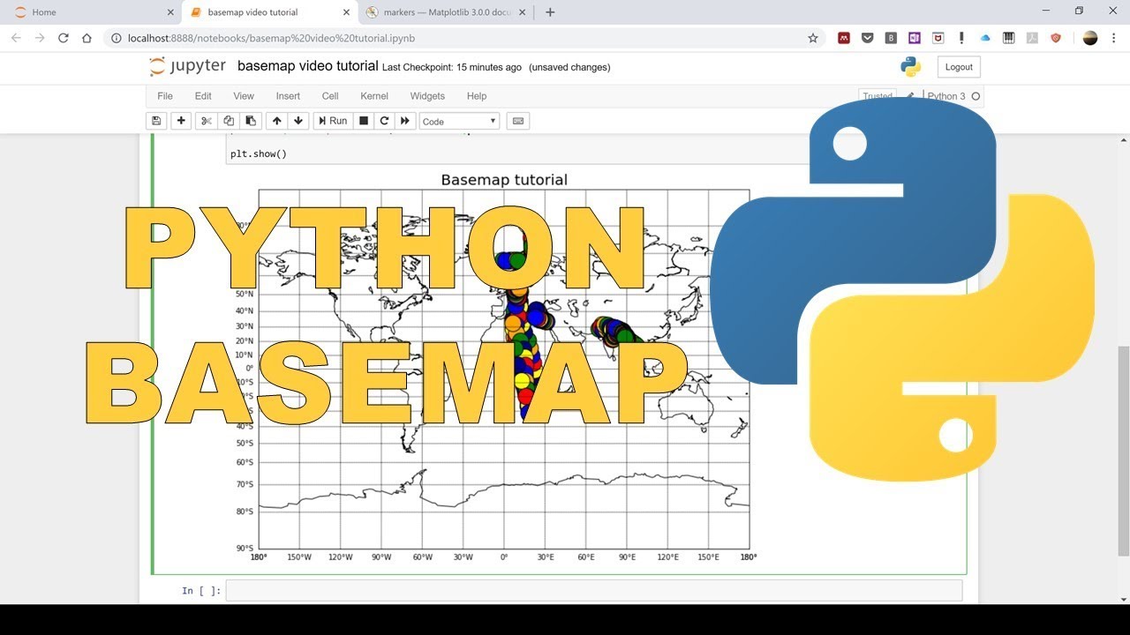The height and width of the screenshot is (635, 1130).
Task: Close the Home browser tab
Action: click(169, 12)
